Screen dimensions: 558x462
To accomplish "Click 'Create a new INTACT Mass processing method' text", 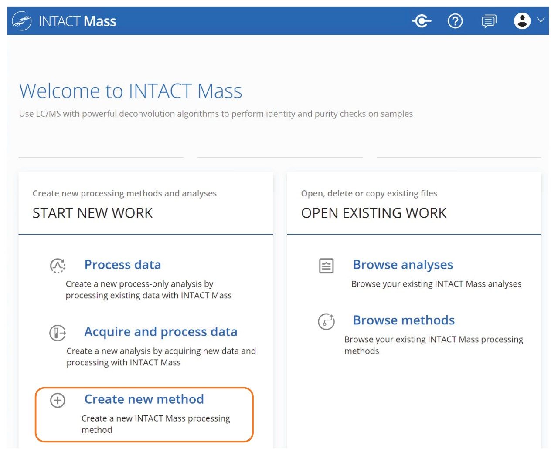I will (156, 424).
